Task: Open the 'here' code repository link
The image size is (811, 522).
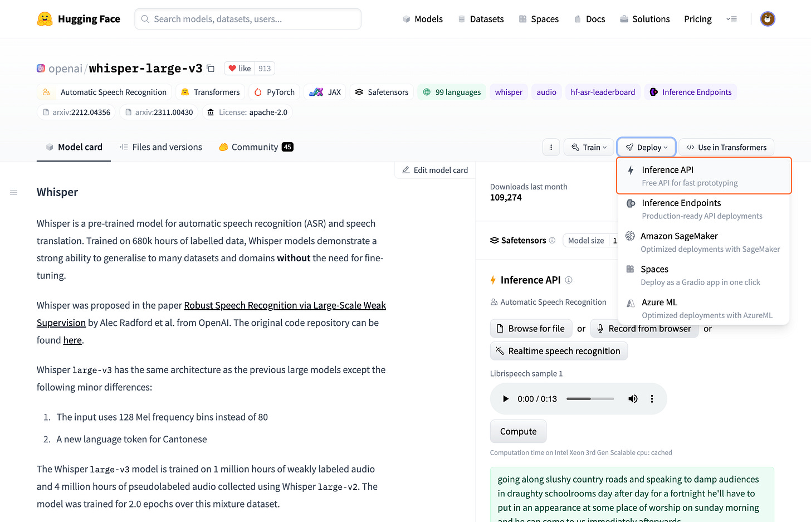Action: (x=72, y=340)
